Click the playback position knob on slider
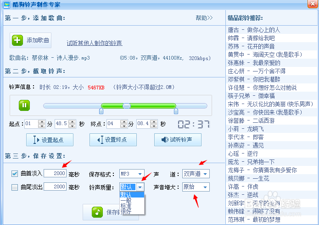The image size is (319, 225). [x=127, y=105]
